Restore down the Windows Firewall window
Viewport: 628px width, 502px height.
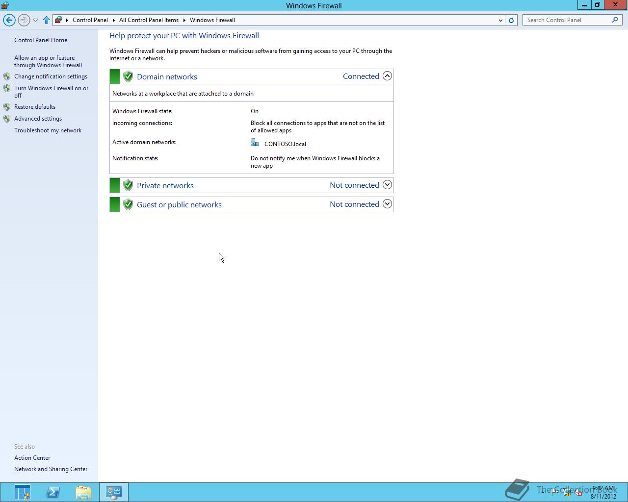tap(598, 5)
